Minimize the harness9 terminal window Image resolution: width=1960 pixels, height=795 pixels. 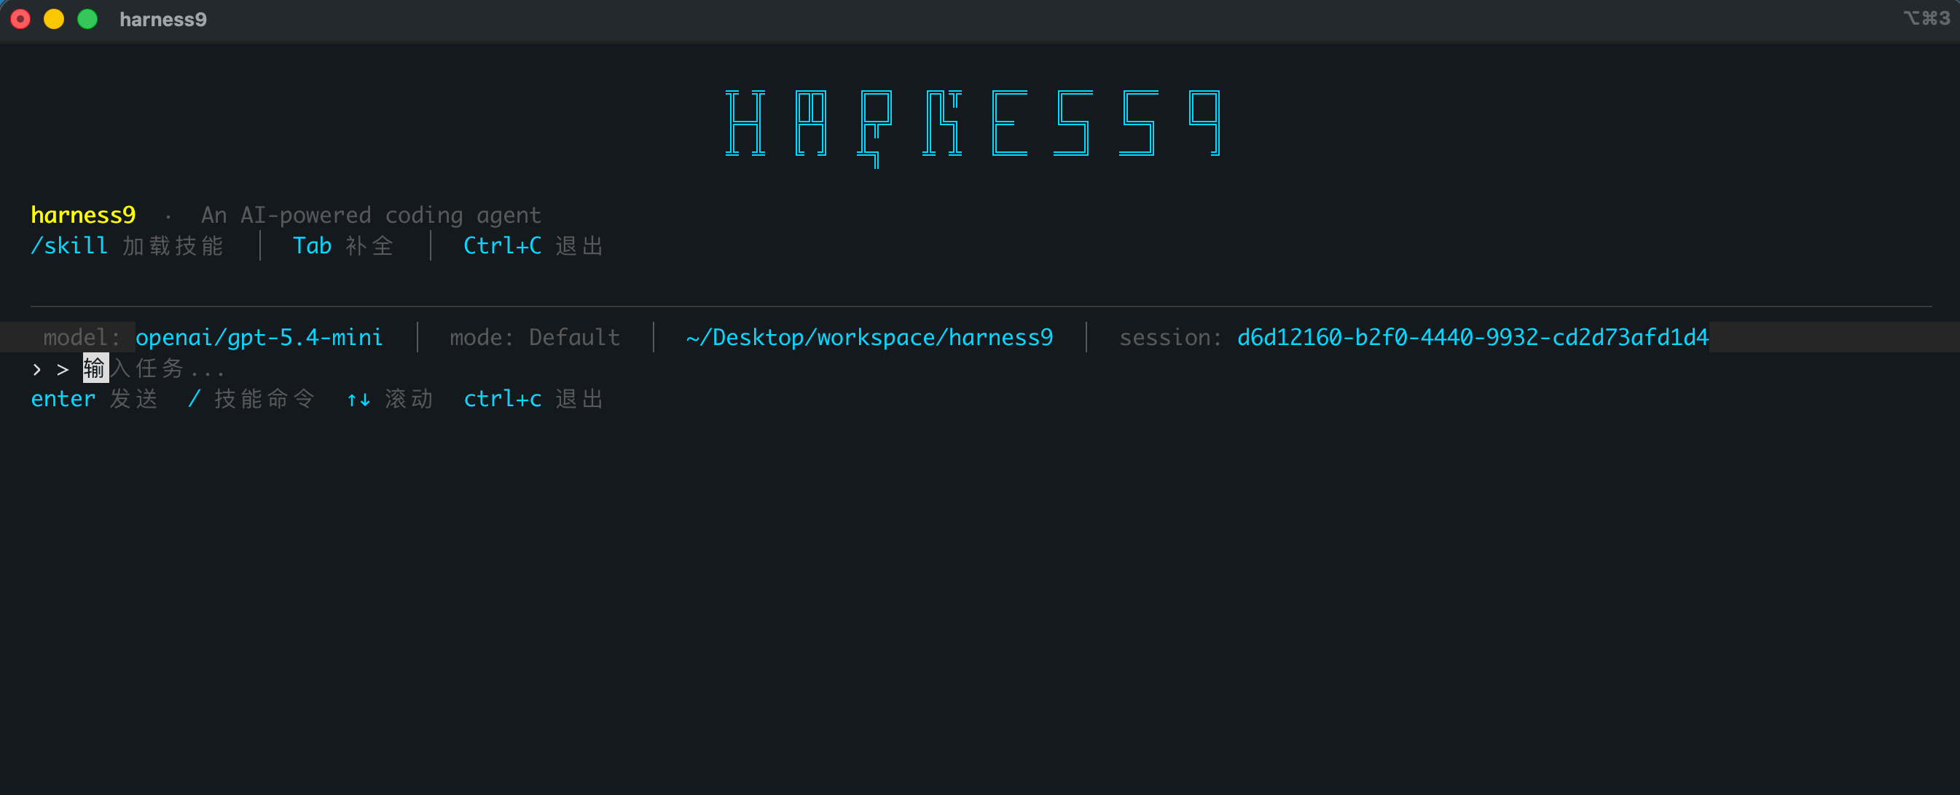[x=54, y=19]
